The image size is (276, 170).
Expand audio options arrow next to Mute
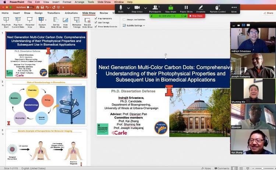click(128, 8)
